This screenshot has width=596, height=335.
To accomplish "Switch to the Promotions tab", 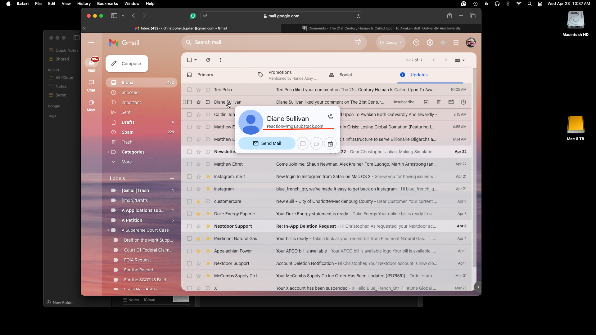I will [280, 75].
